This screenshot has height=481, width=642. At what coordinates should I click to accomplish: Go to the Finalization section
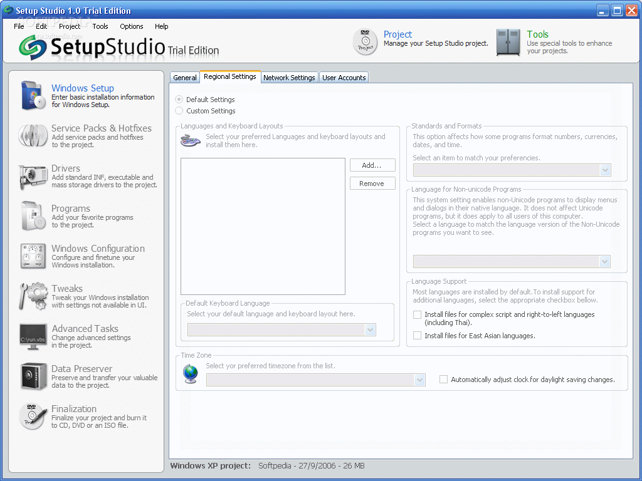pyautogui.click(x=74, y=408)
